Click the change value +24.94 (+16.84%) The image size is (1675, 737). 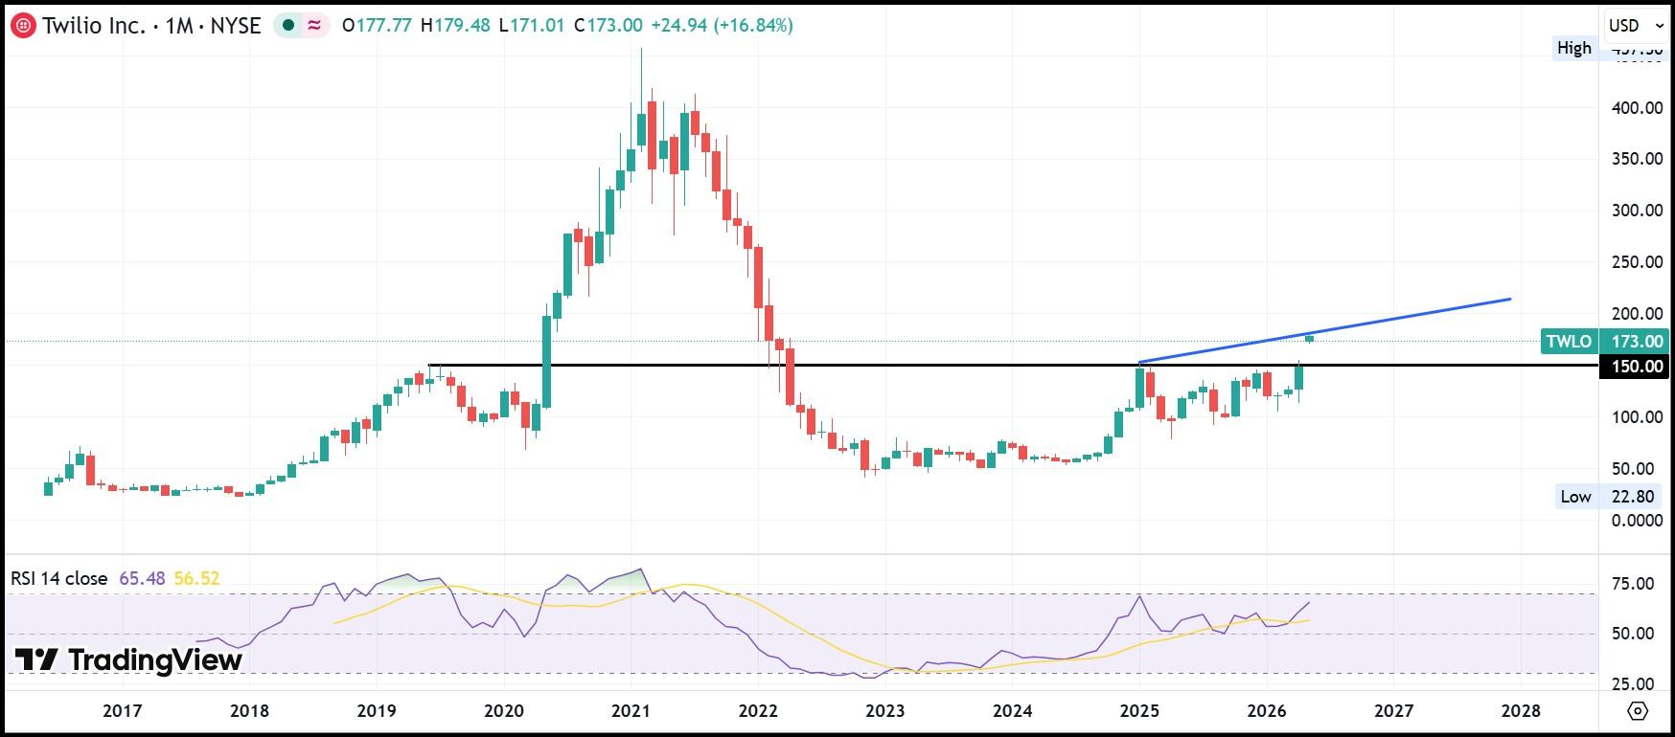722,26
